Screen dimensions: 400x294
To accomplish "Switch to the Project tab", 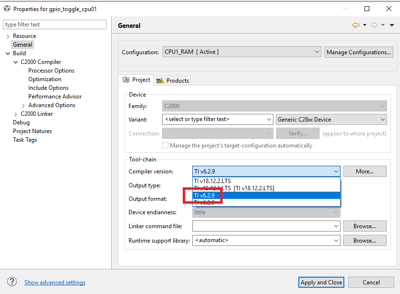I will pos(136,80).
